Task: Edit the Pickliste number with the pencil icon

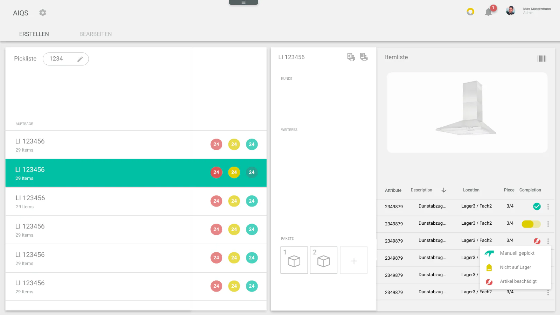Action: [80, 59]
